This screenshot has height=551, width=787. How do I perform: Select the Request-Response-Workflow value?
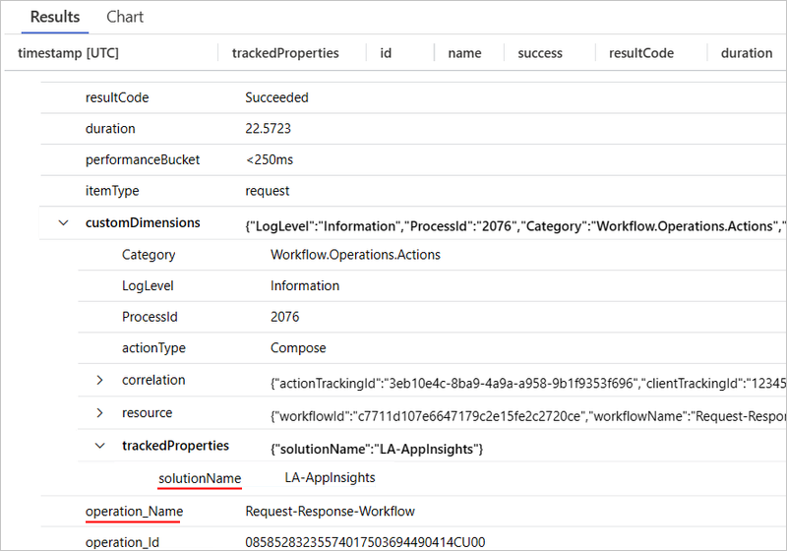point(330,512)
